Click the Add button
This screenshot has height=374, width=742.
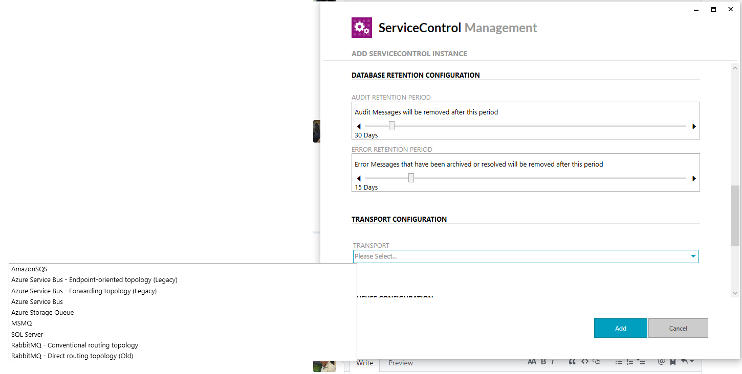(620, 328)
